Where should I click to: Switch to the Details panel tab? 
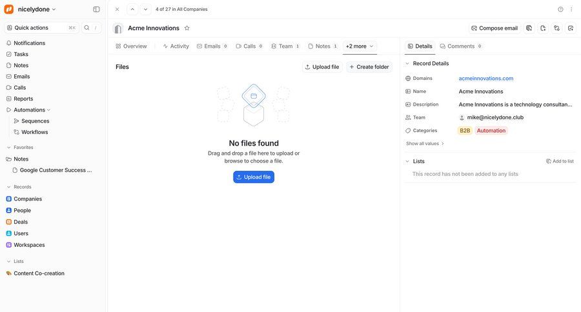click(420, 46)
